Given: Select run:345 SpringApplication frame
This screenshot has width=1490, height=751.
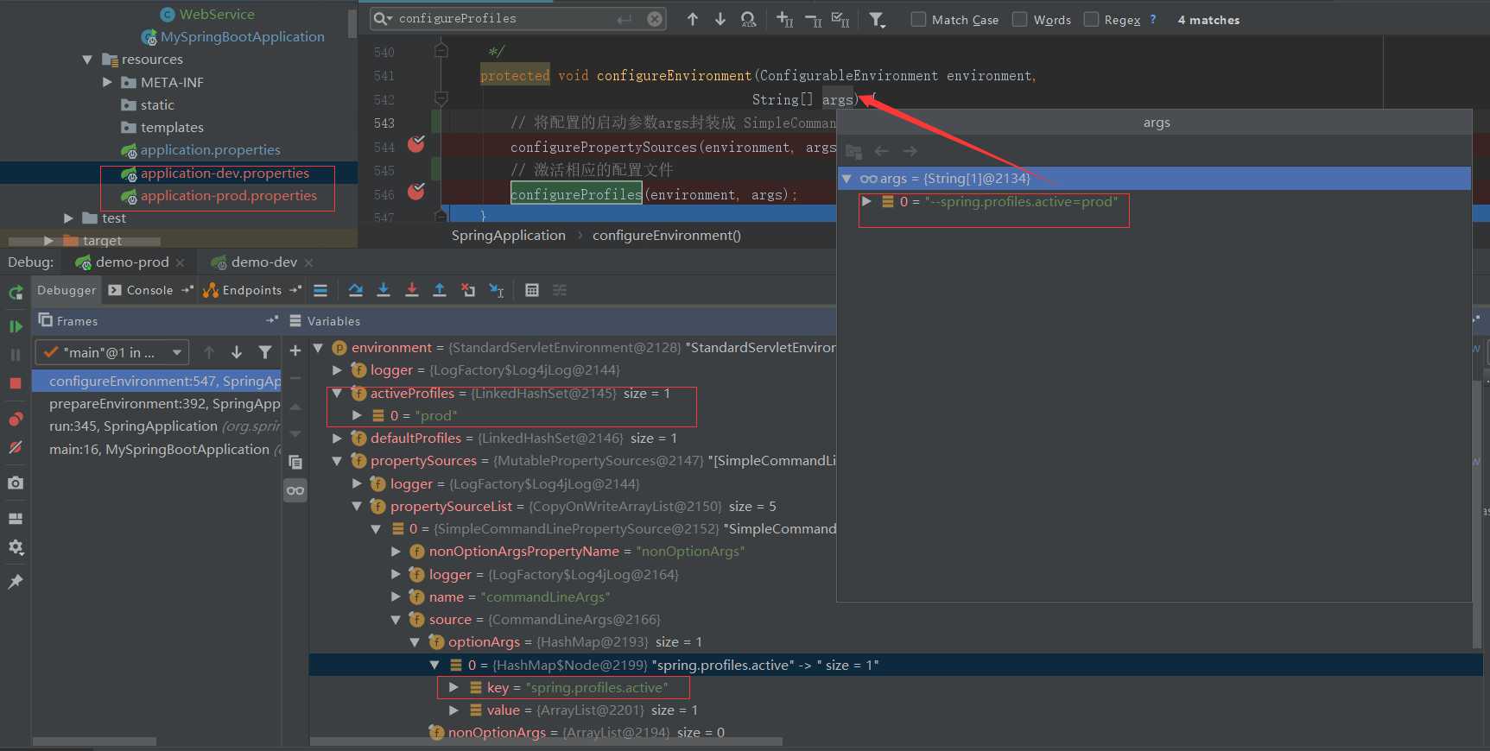Looking at the screenshot, I should point(156,426).
